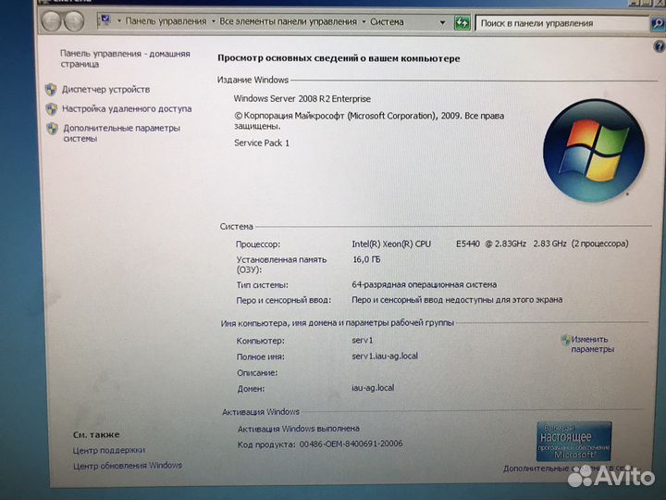
Task: Expand the address bar history dropdown arrow
Action: pos(442,22)
